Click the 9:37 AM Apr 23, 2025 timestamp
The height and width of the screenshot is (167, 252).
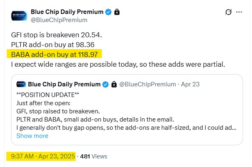click(x=43, y=156)
